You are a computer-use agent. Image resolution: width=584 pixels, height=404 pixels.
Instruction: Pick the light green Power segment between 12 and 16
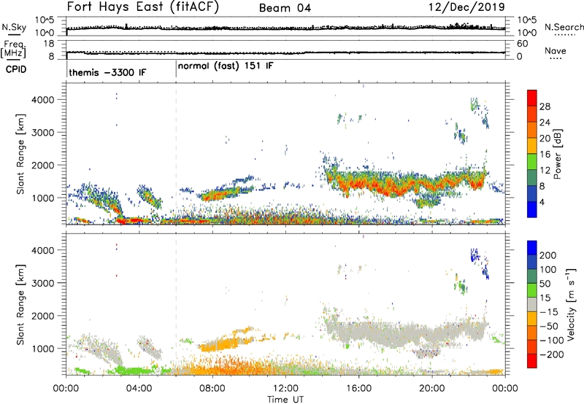[532, 161]
